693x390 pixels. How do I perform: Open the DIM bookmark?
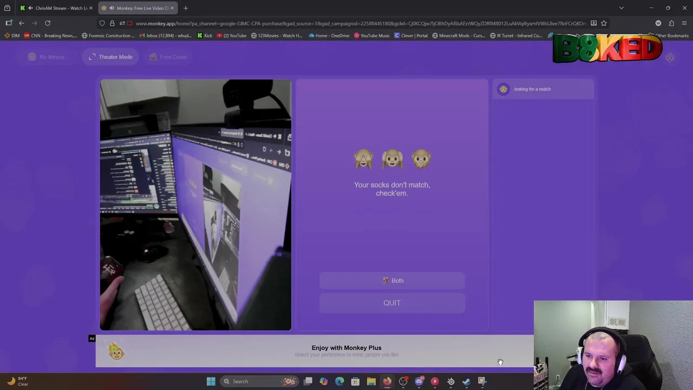12,36
